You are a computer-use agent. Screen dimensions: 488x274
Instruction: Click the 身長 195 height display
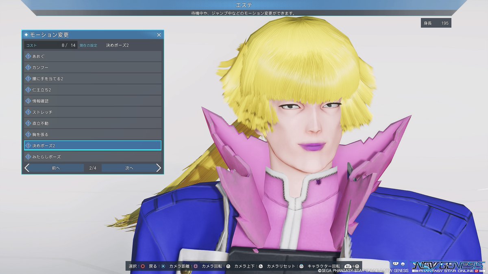coord(436,23)
